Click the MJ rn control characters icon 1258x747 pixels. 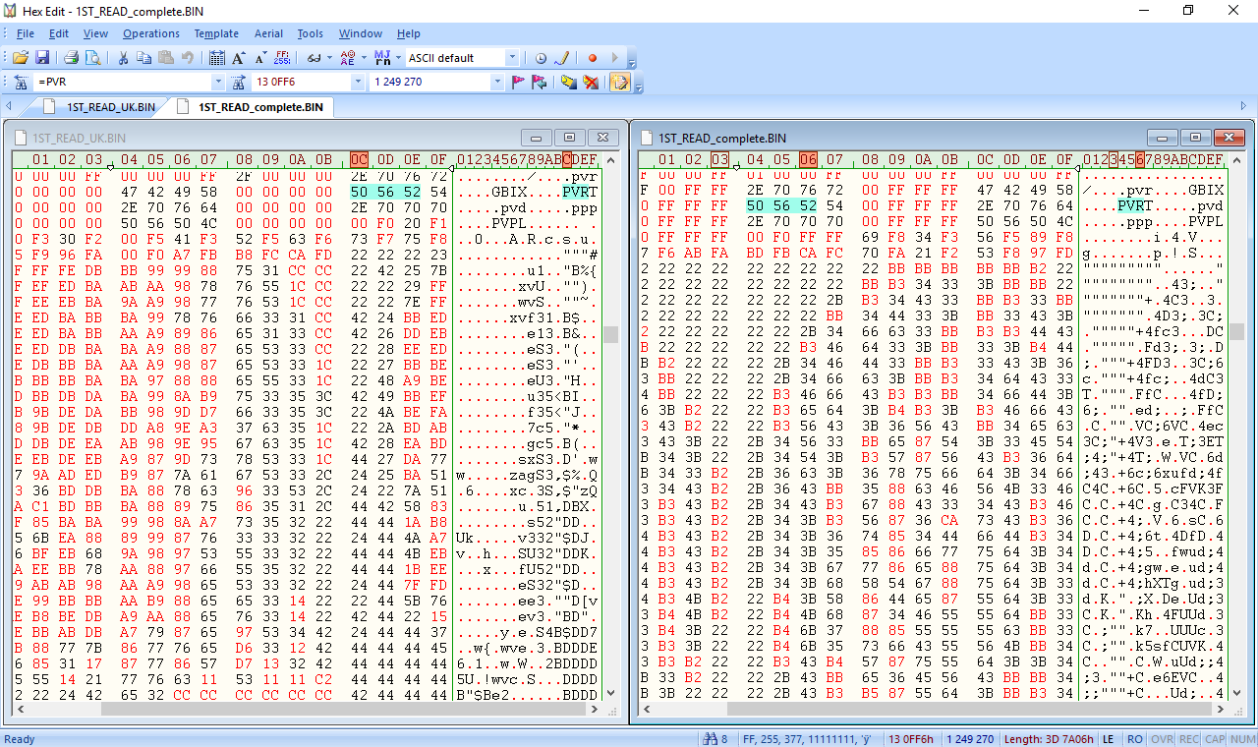(381, 58)
